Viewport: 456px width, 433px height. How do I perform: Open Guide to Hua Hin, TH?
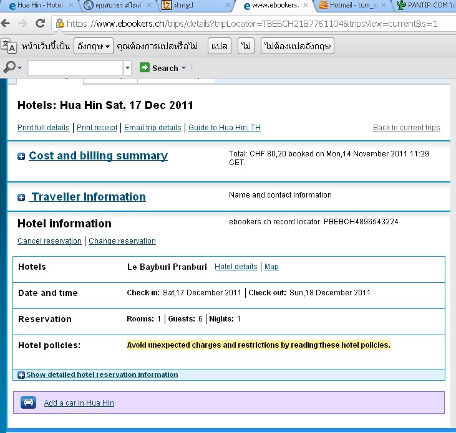[225, 128]
